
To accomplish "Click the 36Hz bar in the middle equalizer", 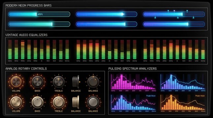I will [x=85, y=49].
